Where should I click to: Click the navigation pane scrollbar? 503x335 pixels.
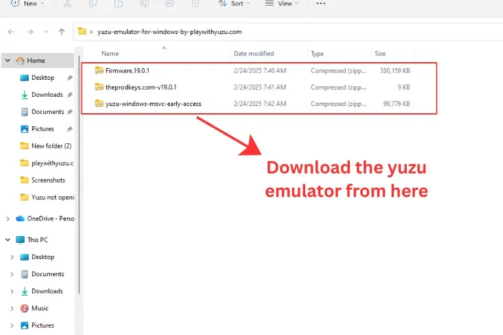tap(79, 175)
